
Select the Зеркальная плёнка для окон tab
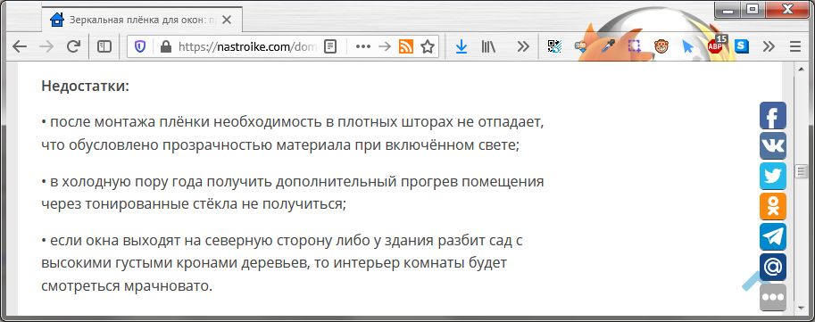(x=141, y=21)
